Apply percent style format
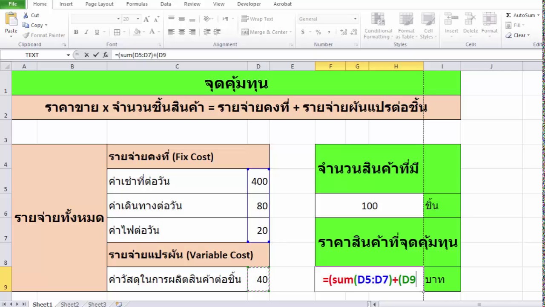 coord(318,32)
